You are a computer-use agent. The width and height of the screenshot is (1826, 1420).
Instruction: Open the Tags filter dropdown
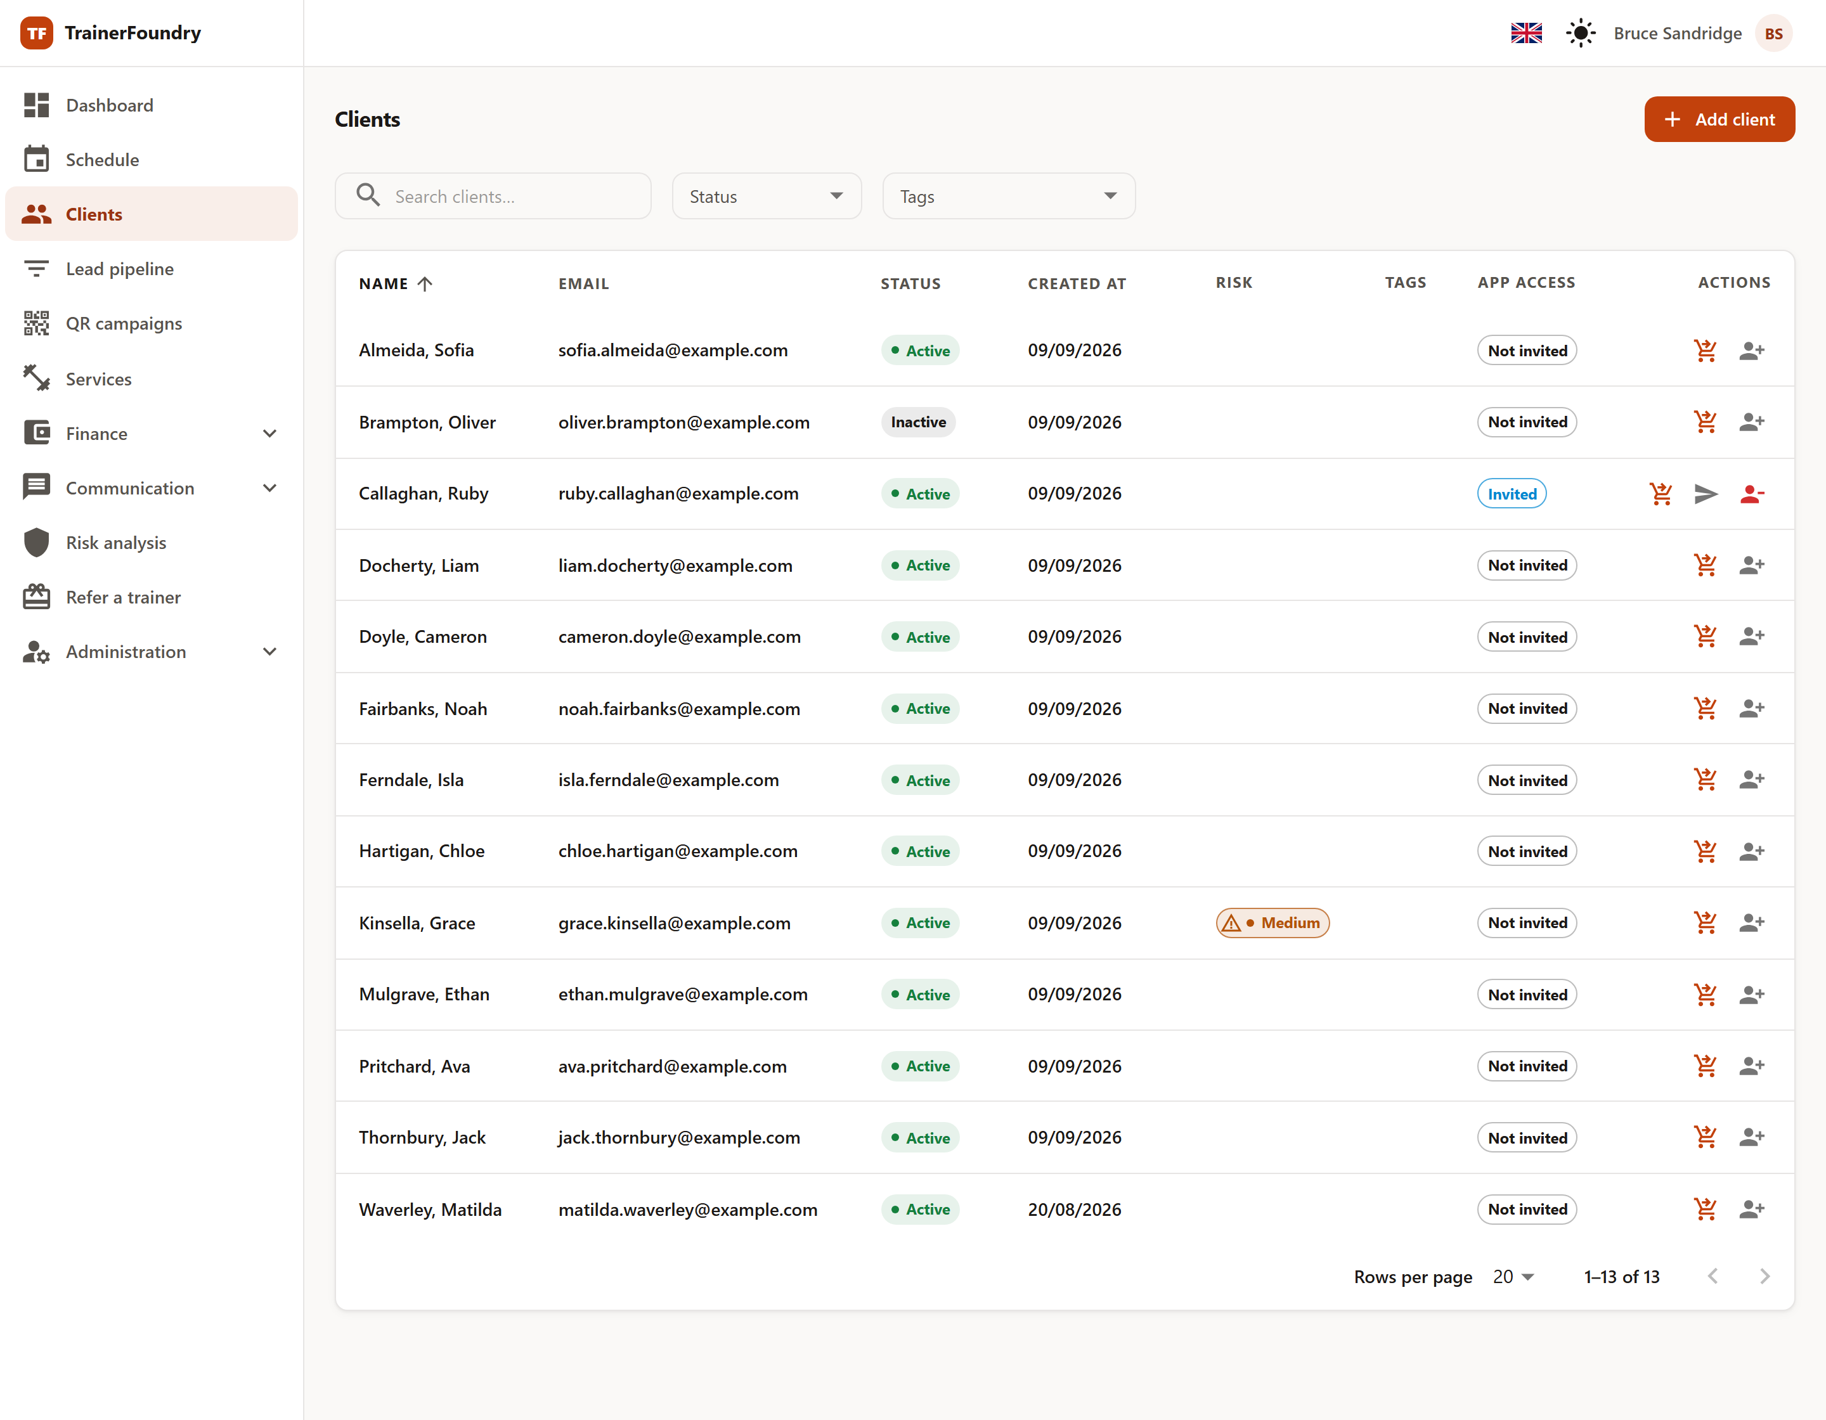click(x=1008, y=197)
